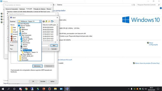This screenshot has height=91, width=162.
Task: Select Área de Trabalho under Este Computador
Action: click(28, 39)
